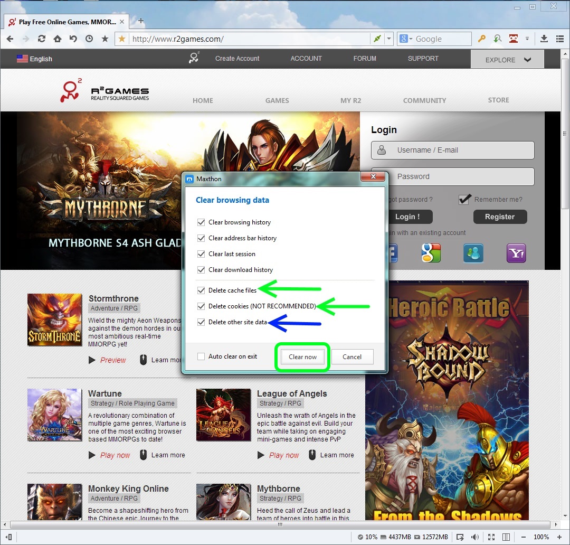Open a new tab with plus button
570x545 pixels.
click(140, 22)
